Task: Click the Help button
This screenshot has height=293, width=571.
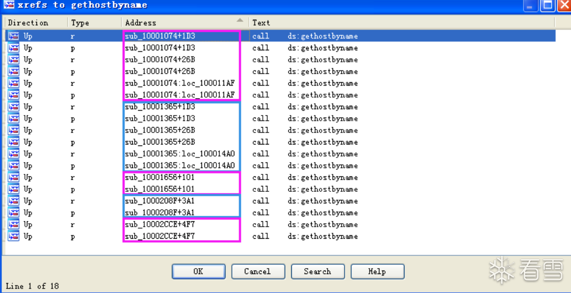Action: tap(377, 272)
